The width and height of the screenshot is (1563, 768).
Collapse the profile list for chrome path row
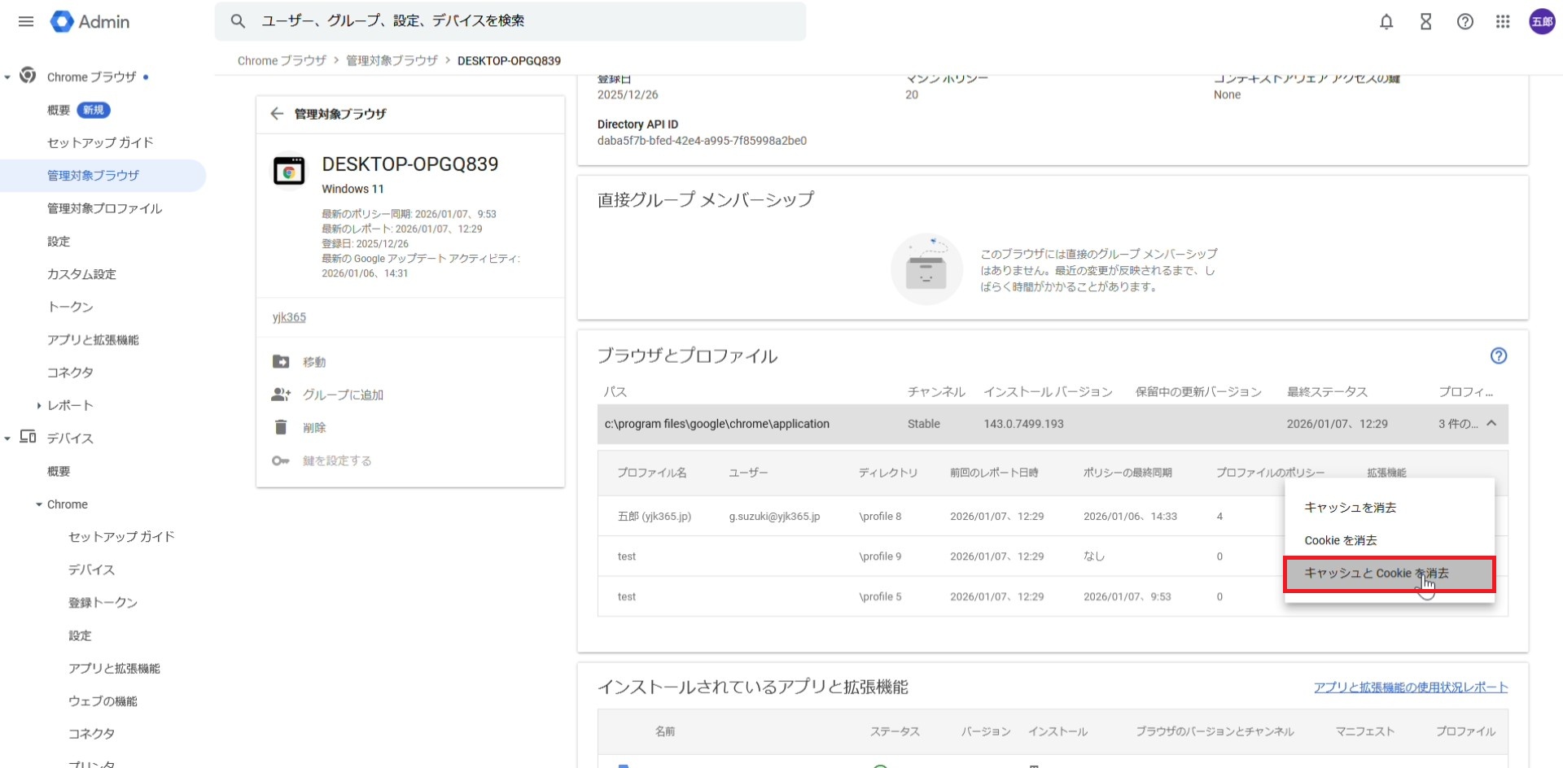1491,424
